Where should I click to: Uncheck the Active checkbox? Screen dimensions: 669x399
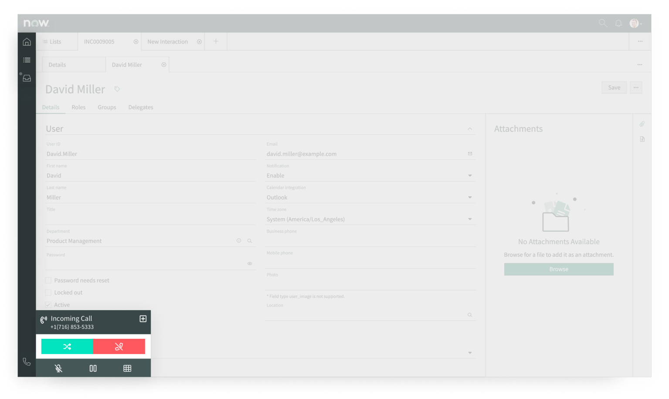[x=48, y=305]
